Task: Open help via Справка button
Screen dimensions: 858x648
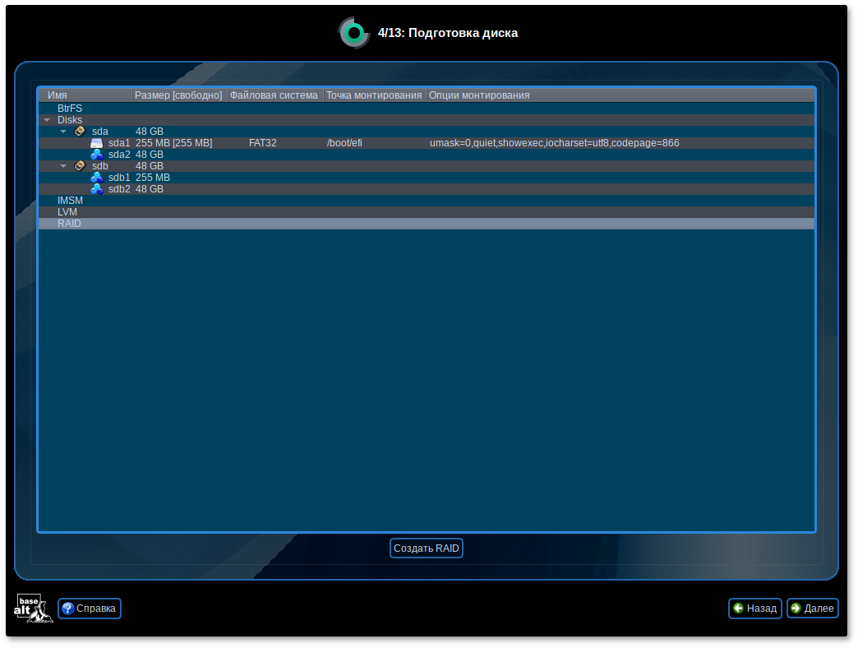Action: (x=90, y=609)
